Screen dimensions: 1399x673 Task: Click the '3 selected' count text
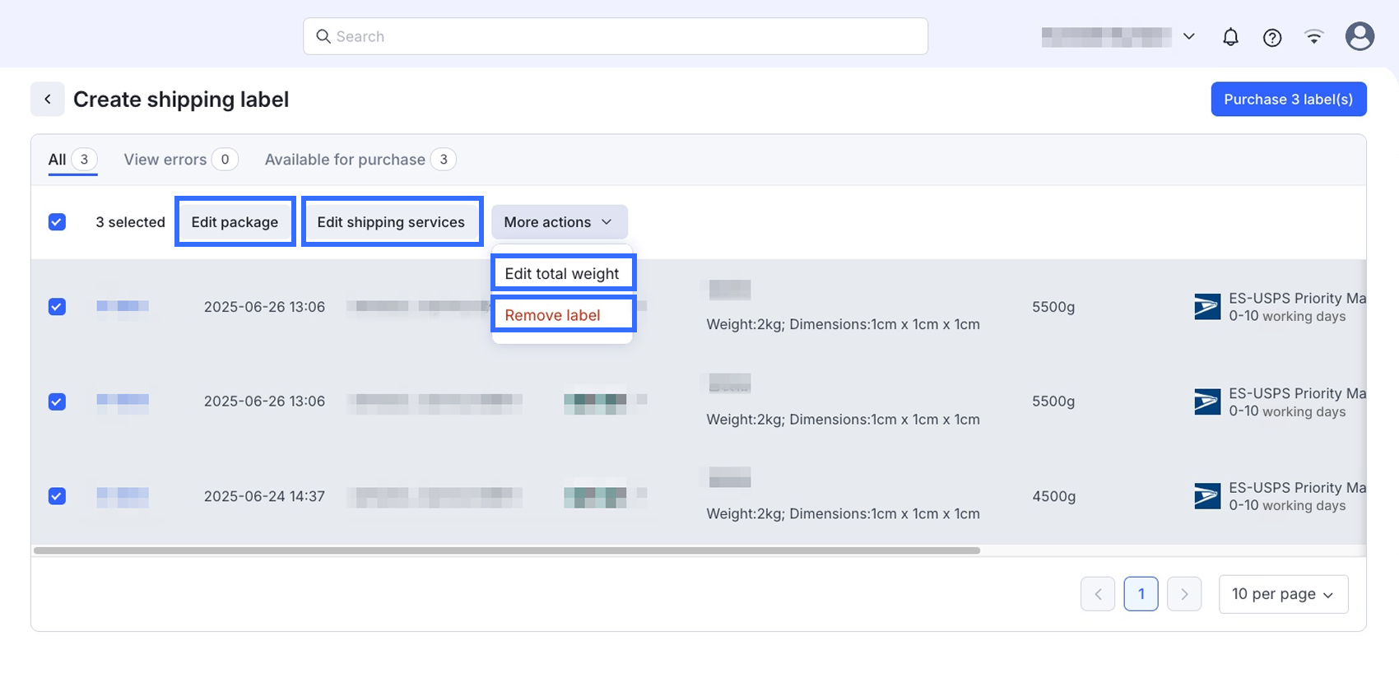pos(130,222)
